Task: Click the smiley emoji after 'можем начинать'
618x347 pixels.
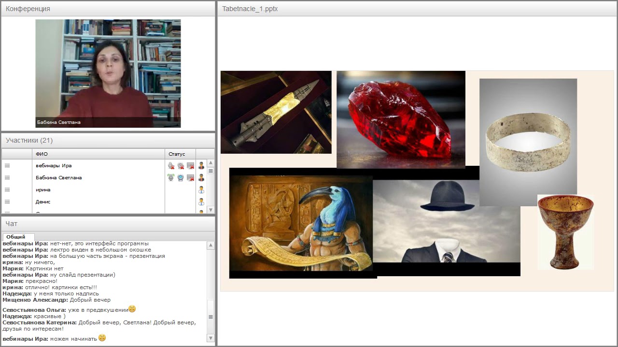Action: pyautogui.click(x=102, y=338)
